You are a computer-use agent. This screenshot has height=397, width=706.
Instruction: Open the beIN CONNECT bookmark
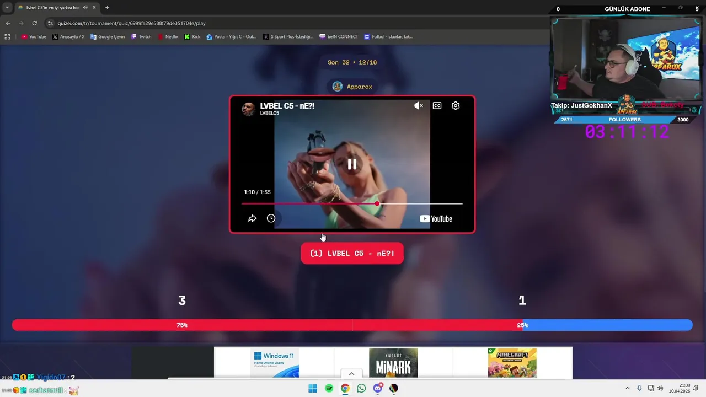click(x=339, y=36)
